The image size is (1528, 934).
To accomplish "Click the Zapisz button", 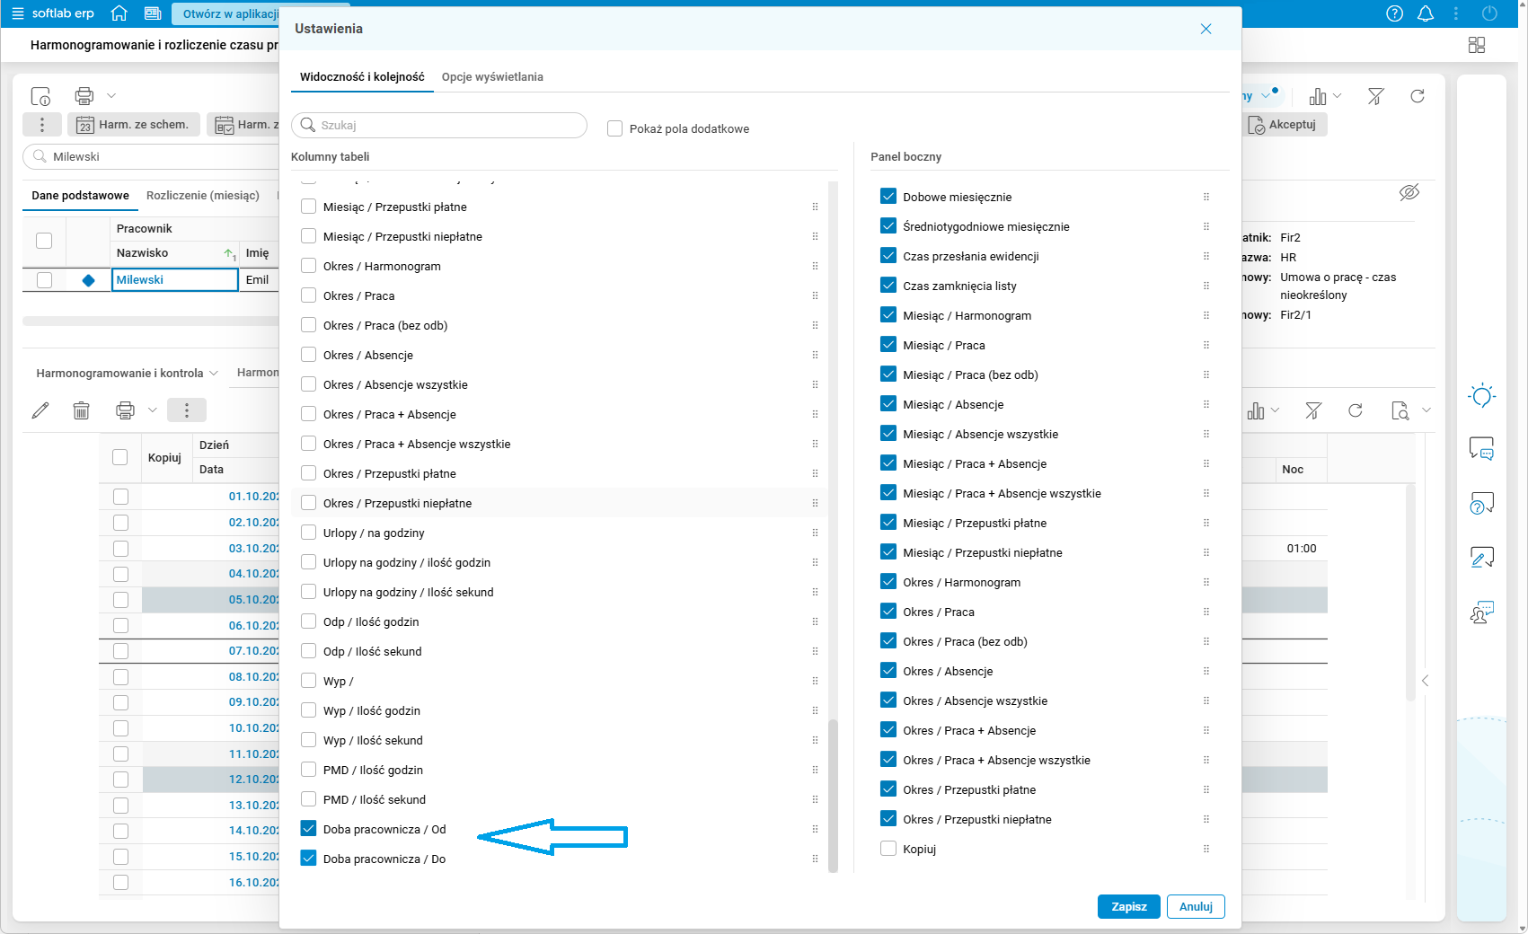I will tap(1128, 907).
